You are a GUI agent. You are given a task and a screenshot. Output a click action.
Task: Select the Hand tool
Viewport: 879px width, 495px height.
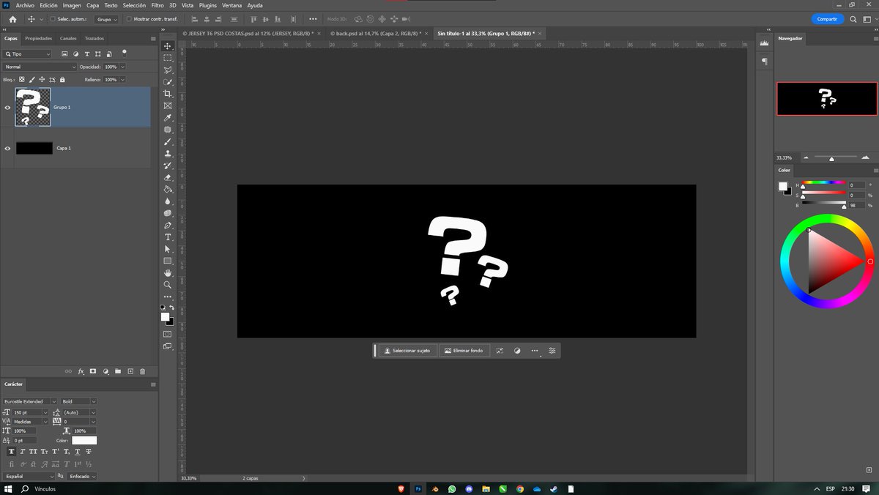(168, 273)
